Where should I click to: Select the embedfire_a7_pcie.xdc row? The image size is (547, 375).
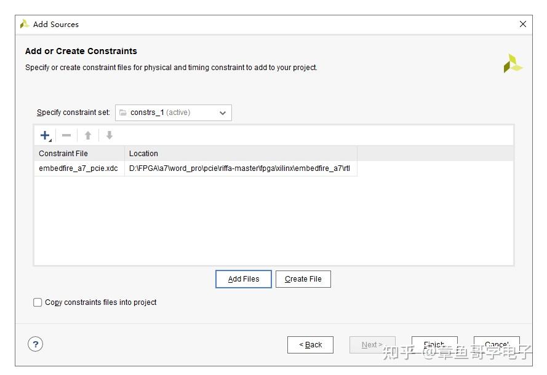78,168
